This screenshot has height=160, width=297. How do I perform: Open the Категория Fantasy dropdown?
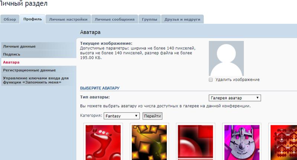pyautogui.click(x=122, y=116)
